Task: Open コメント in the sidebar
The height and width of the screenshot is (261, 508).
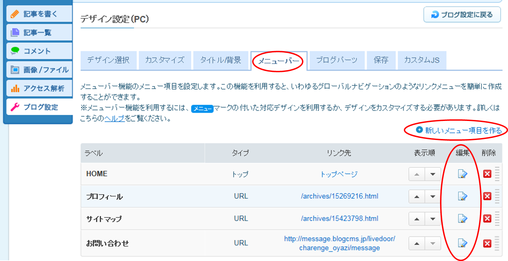Action: 39,51
